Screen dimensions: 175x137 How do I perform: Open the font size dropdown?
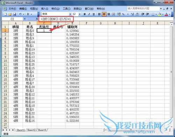point(80,14)
